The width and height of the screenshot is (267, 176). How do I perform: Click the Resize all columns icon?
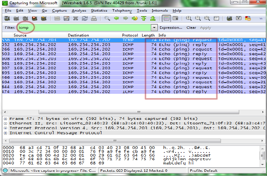(216, 18)
